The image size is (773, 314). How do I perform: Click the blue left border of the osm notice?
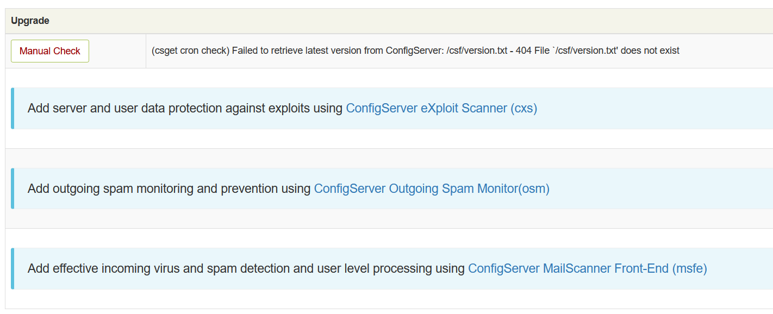13,189
